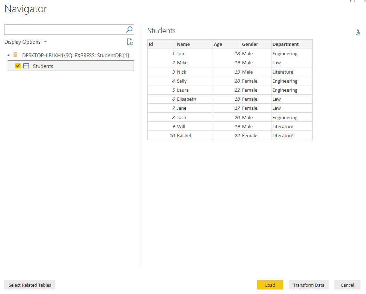Click the StudentDB database cylinder icon

click(15, 55)
